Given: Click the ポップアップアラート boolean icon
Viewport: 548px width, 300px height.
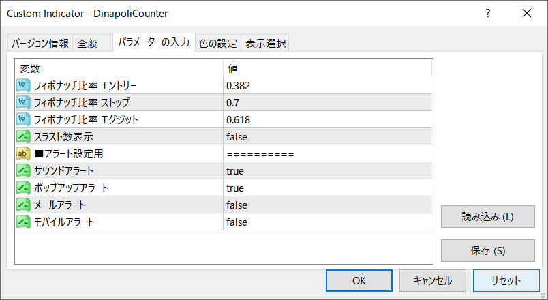Looking at the screenshot, I should (23, 187).
